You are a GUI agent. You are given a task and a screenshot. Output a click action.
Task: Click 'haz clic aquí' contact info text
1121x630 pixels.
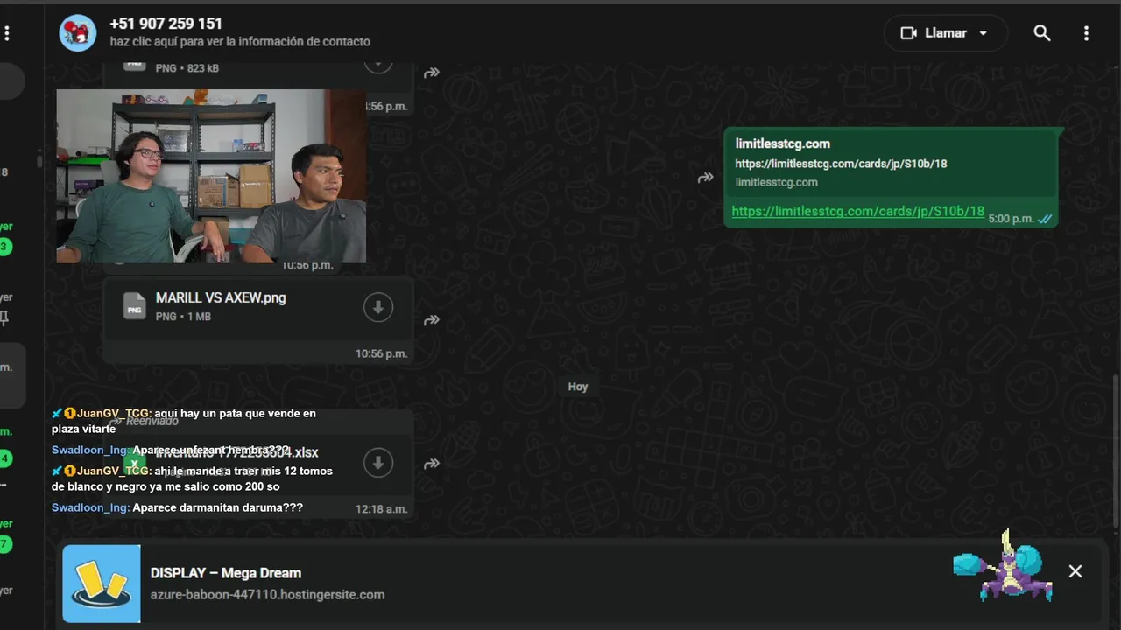click(x=239, y=41)
